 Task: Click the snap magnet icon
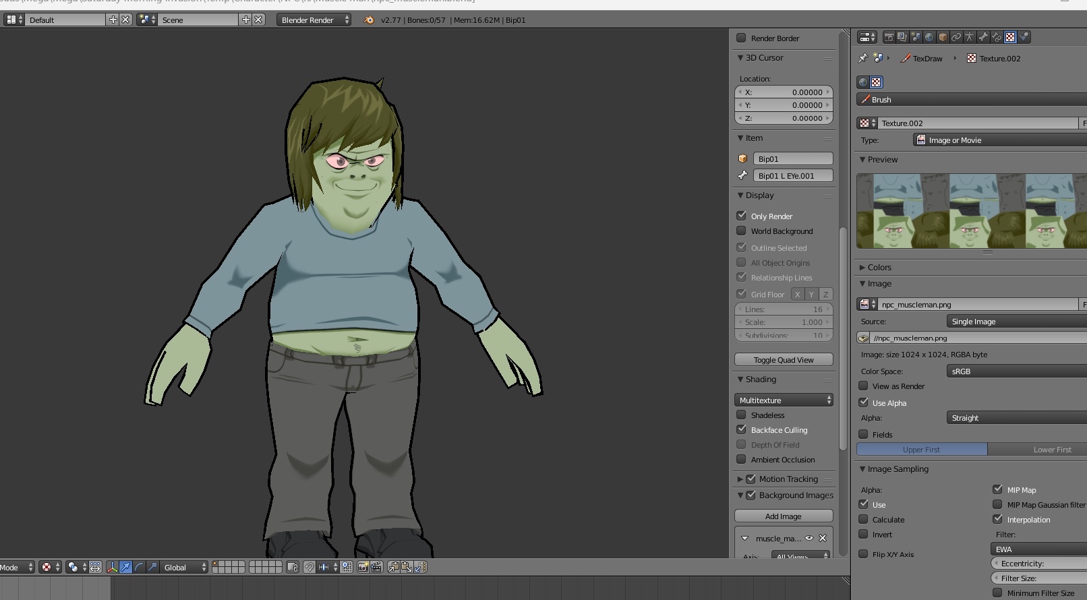click(x=309, y=568)
